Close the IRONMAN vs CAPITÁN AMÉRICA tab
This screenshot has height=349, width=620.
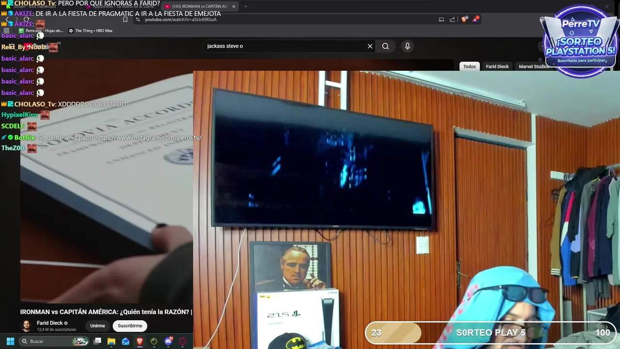pos(234,6)
